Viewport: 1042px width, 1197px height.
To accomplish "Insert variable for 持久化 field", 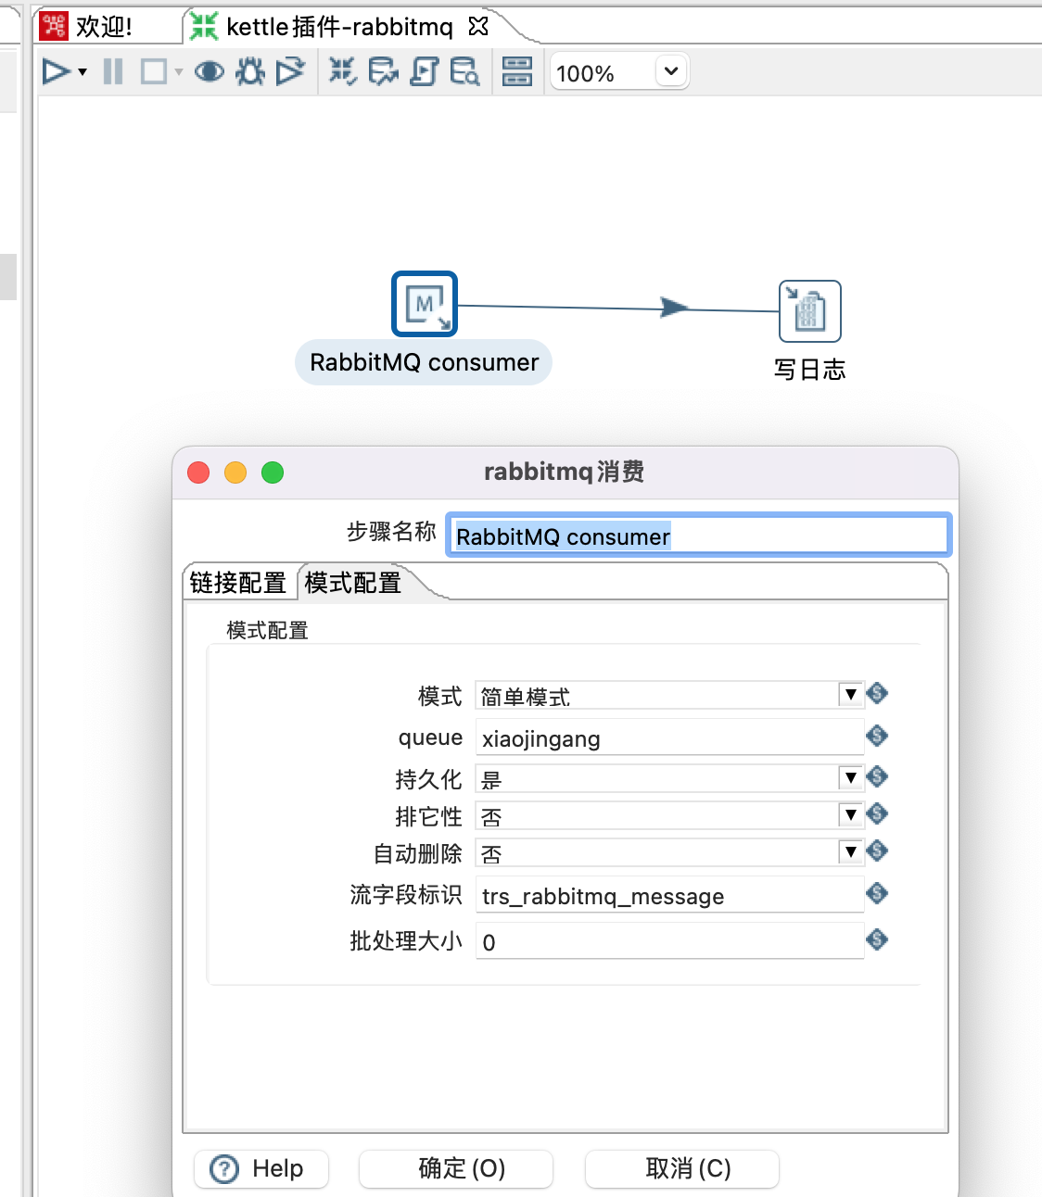I will pyautogui.click(x=877, y=776).
